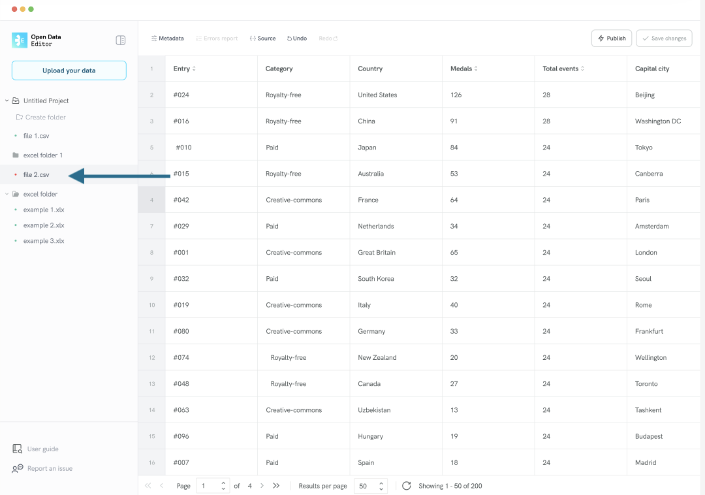Collapse the sidebar using the panel icon
This screenshot has height=495, width=705.
coord(120,40)
